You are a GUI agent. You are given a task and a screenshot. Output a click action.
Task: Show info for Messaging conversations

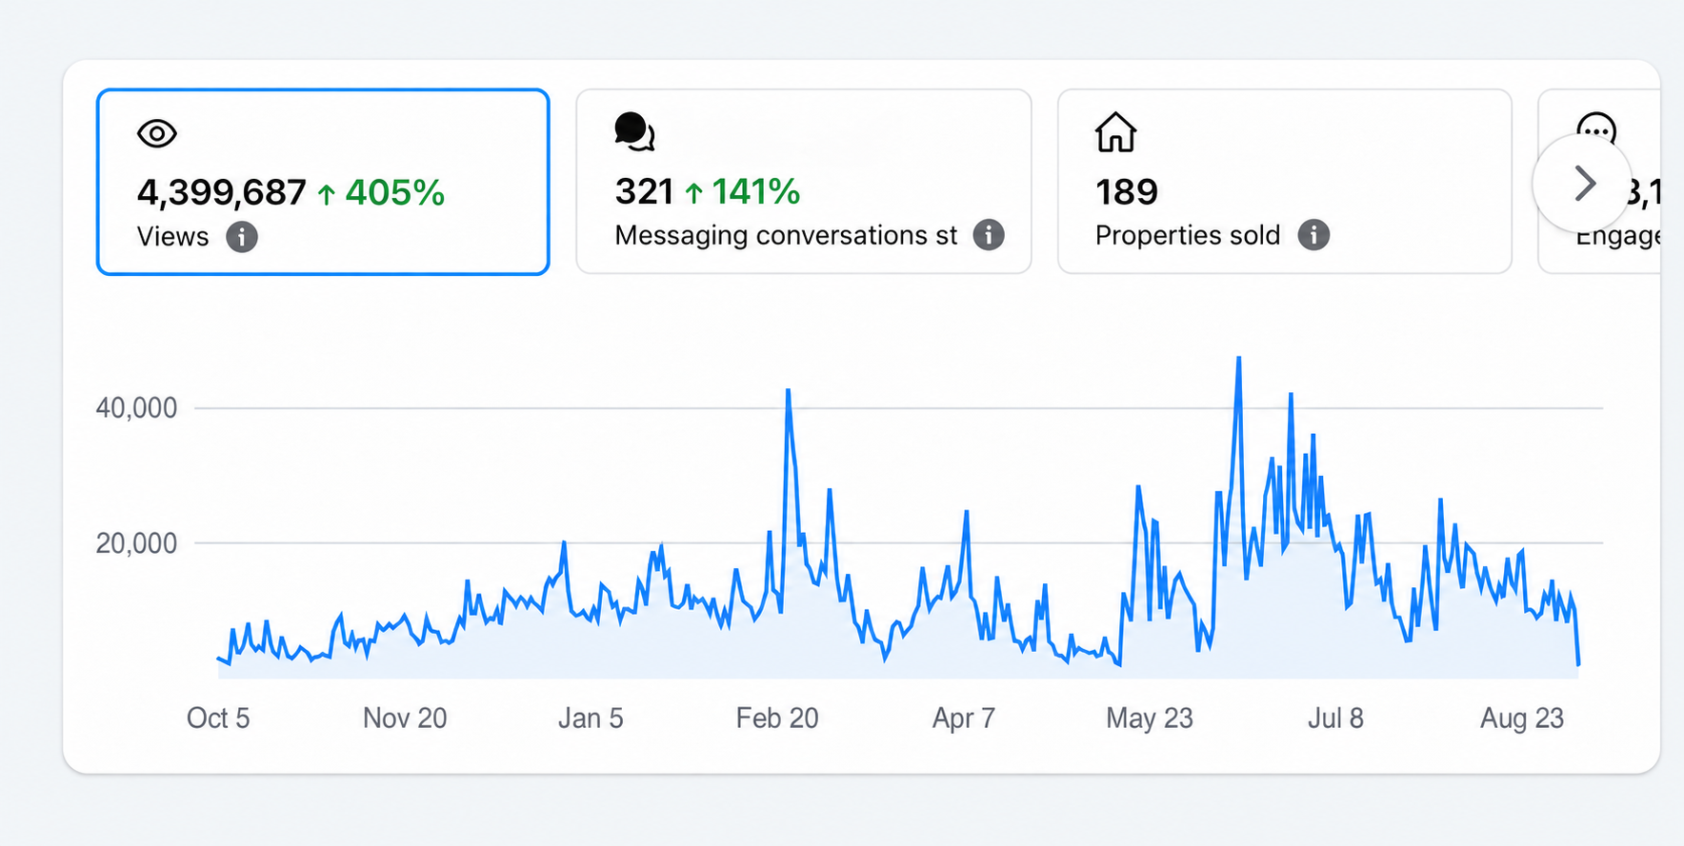(x=989, y=235)
